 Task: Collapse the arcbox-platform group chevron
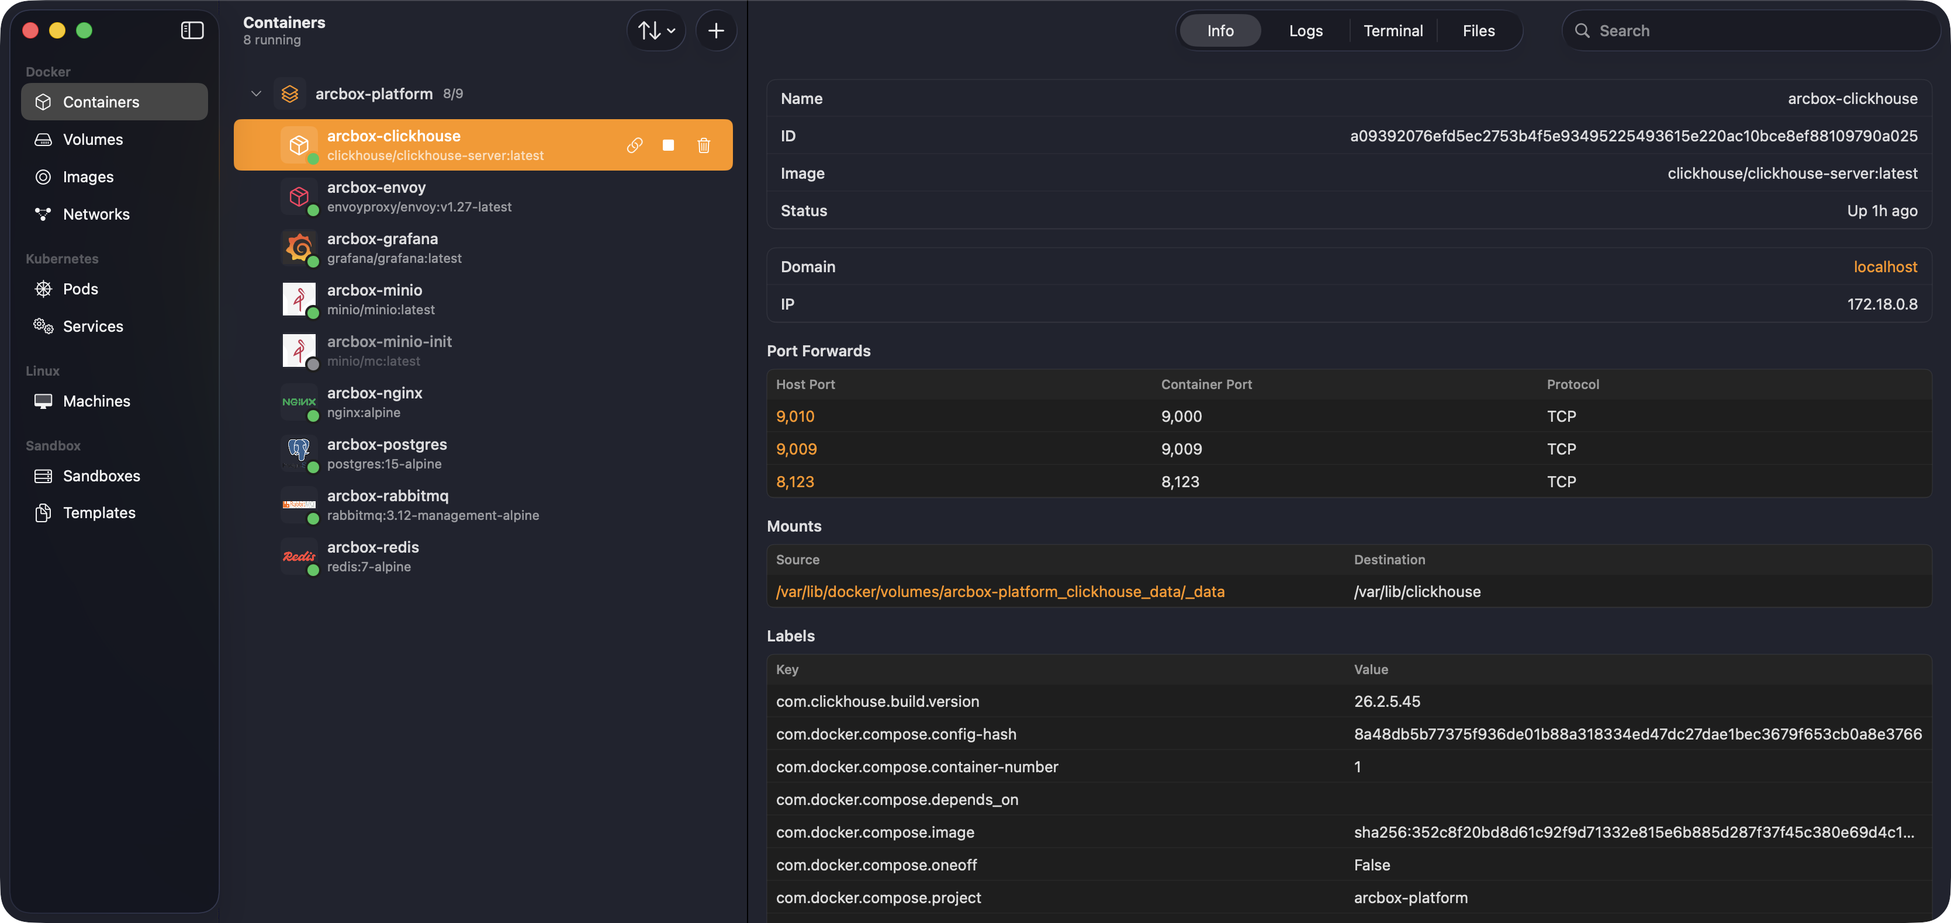click(256, 94)
